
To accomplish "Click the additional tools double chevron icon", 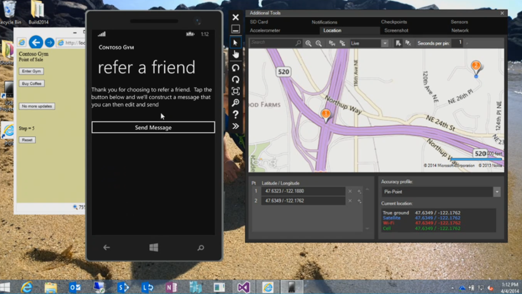I will click(x=236, y=126).
